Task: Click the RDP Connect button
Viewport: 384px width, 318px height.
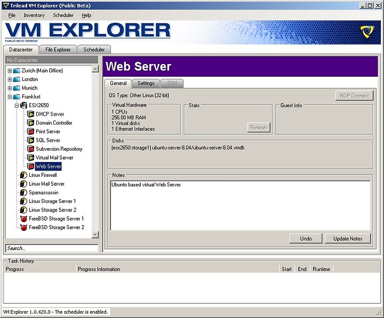Action: pos(354,96)
